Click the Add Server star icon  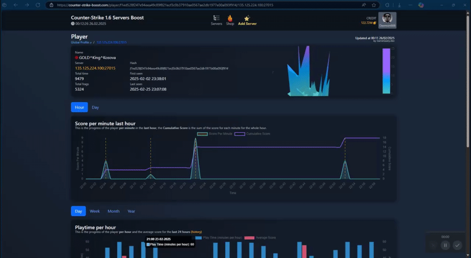point(247,18)
